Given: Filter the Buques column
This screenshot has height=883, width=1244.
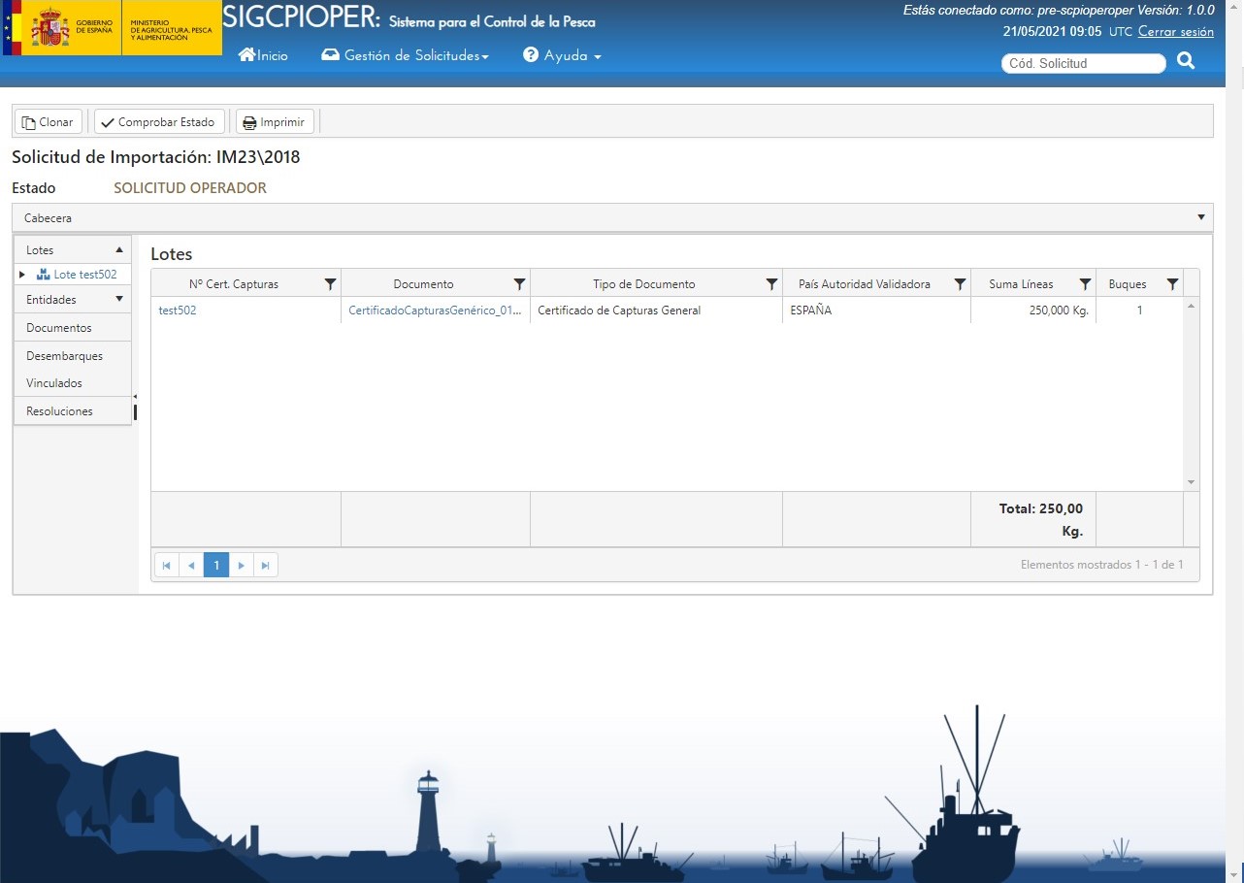Looking at the screenshot, I should (1172, 284).
